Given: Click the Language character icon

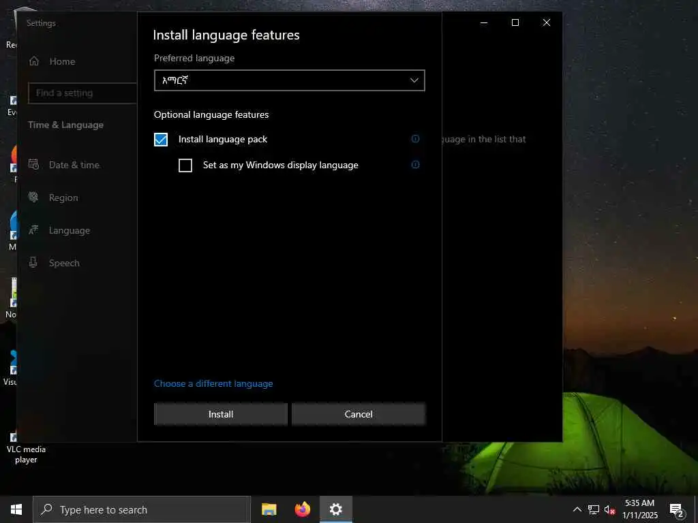Looking at the screenshot, I should 33,230.
